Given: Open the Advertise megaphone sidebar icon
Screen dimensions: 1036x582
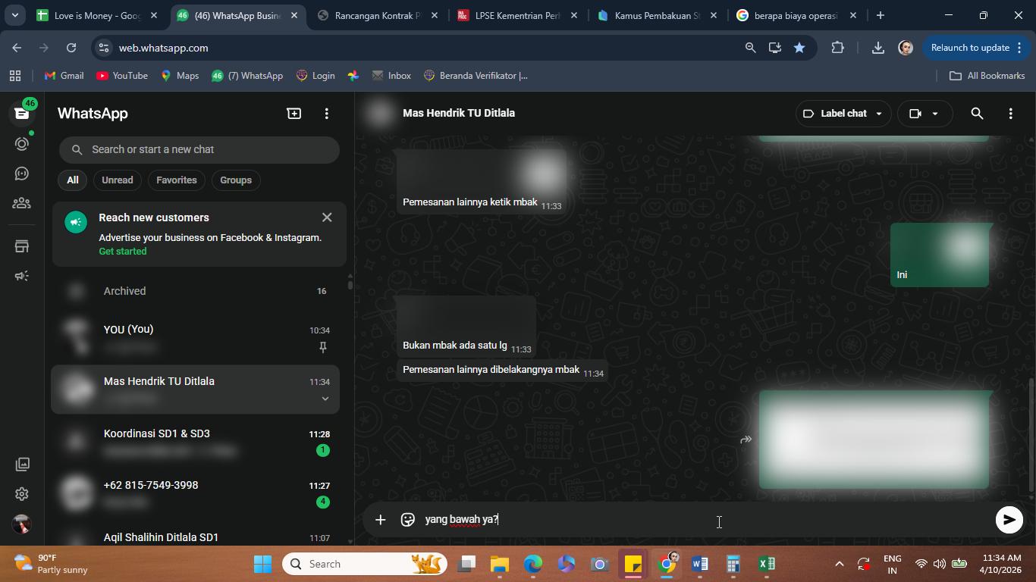Looking at the screenshot, I should pos(22,276).
